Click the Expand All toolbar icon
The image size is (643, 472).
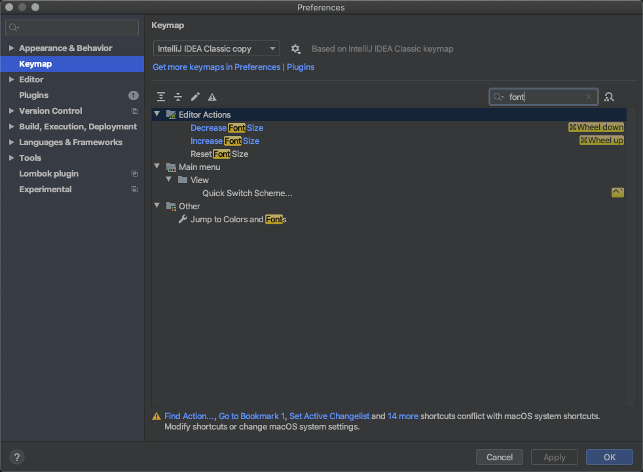161,97
